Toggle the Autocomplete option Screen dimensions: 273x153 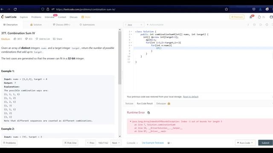155,25
